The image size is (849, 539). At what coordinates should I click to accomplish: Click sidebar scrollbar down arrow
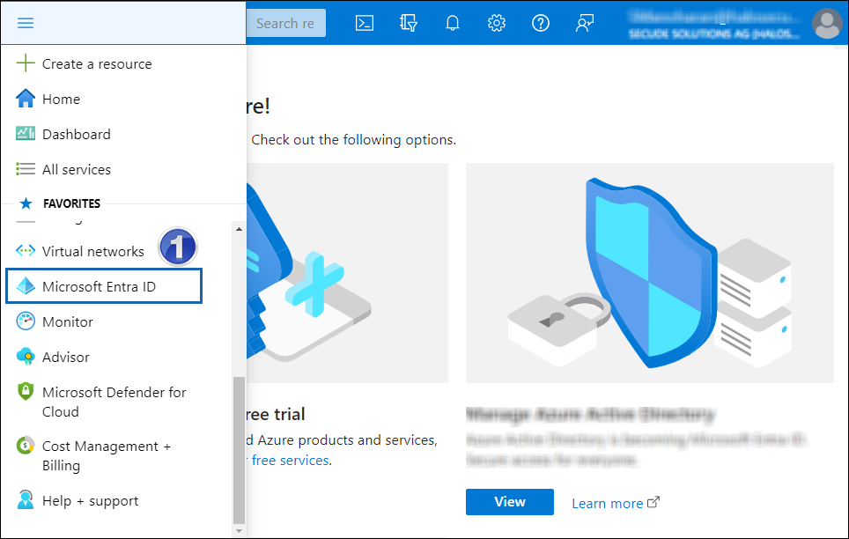pos(239,531)
